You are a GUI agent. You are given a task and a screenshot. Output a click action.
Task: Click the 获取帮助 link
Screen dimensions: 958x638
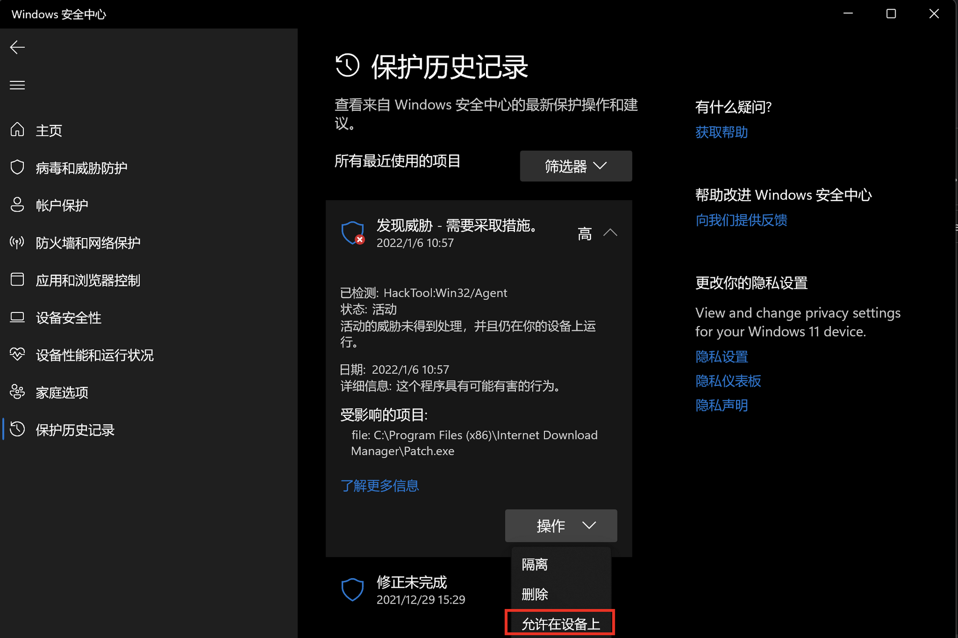(721, 132)
